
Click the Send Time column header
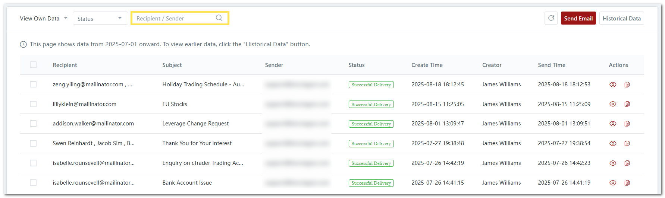[551, 65]
